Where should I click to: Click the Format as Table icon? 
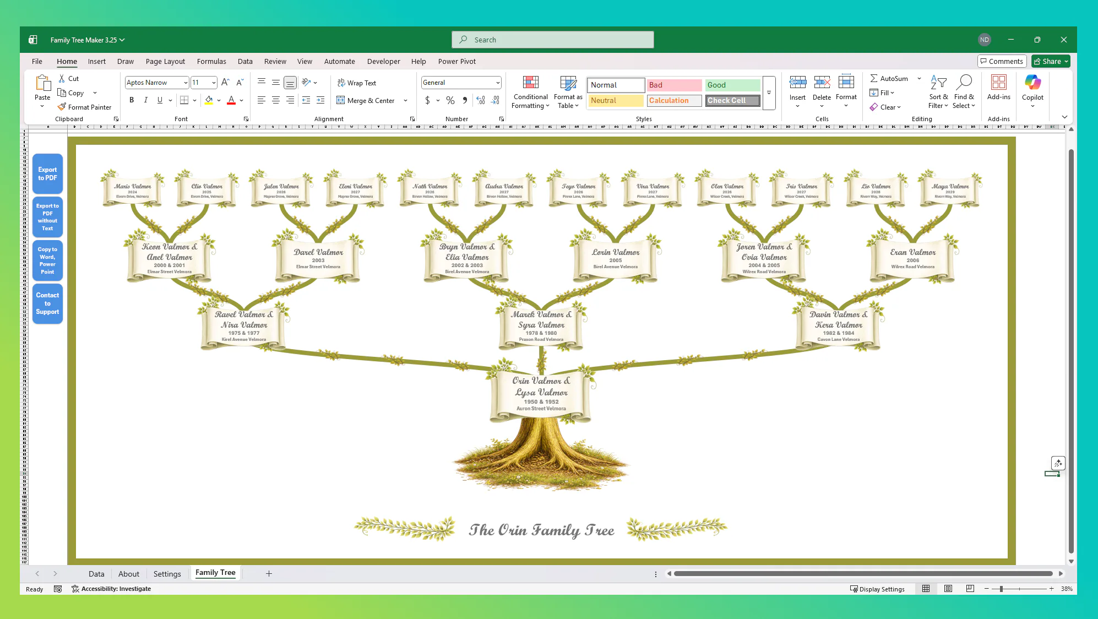(568, 83)
